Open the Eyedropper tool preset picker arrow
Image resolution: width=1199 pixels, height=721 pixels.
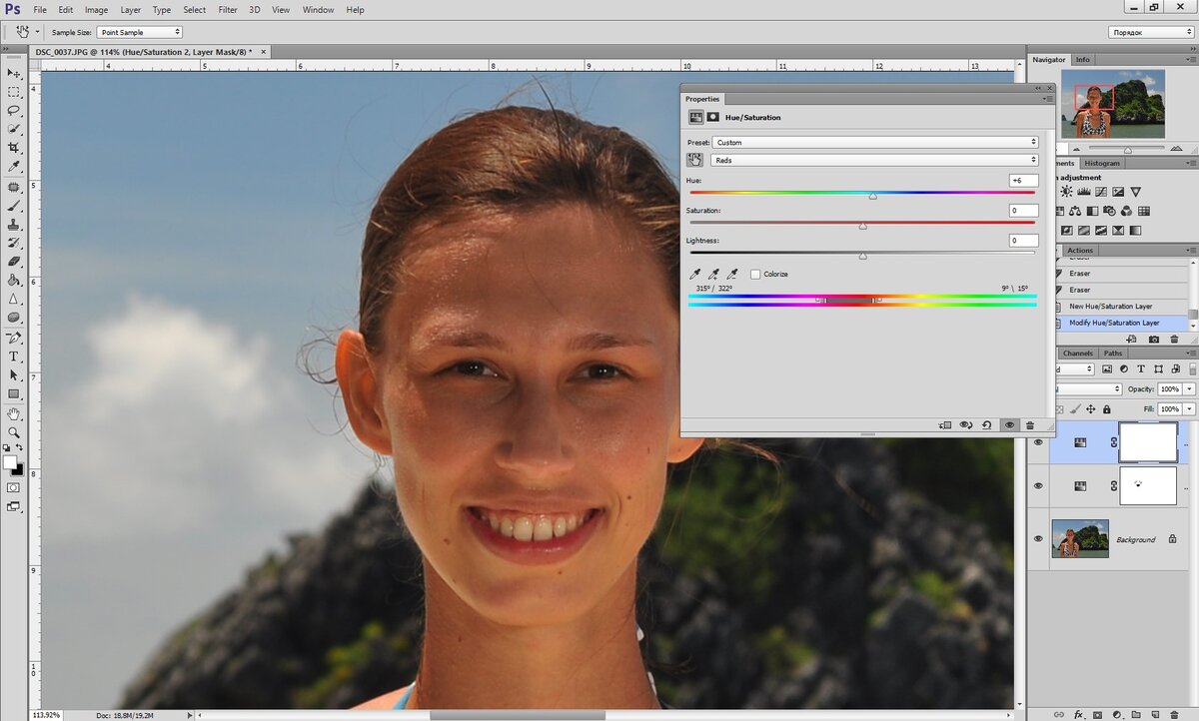click(x=37, y=32)
